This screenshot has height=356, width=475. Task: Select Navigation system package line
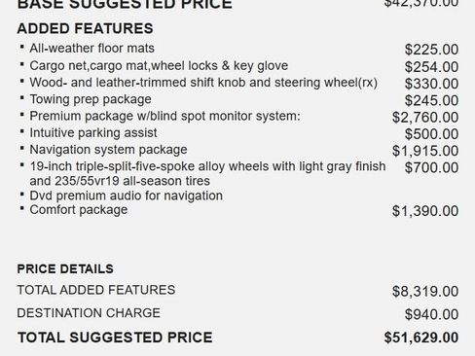pos(108,150)
